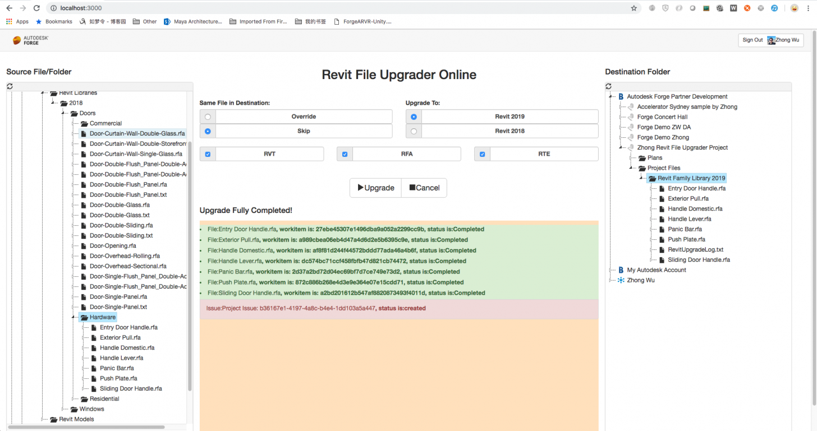This screenshot has width=817, height=431.
Task: Click the Cancel button
Action: point(424,188)
